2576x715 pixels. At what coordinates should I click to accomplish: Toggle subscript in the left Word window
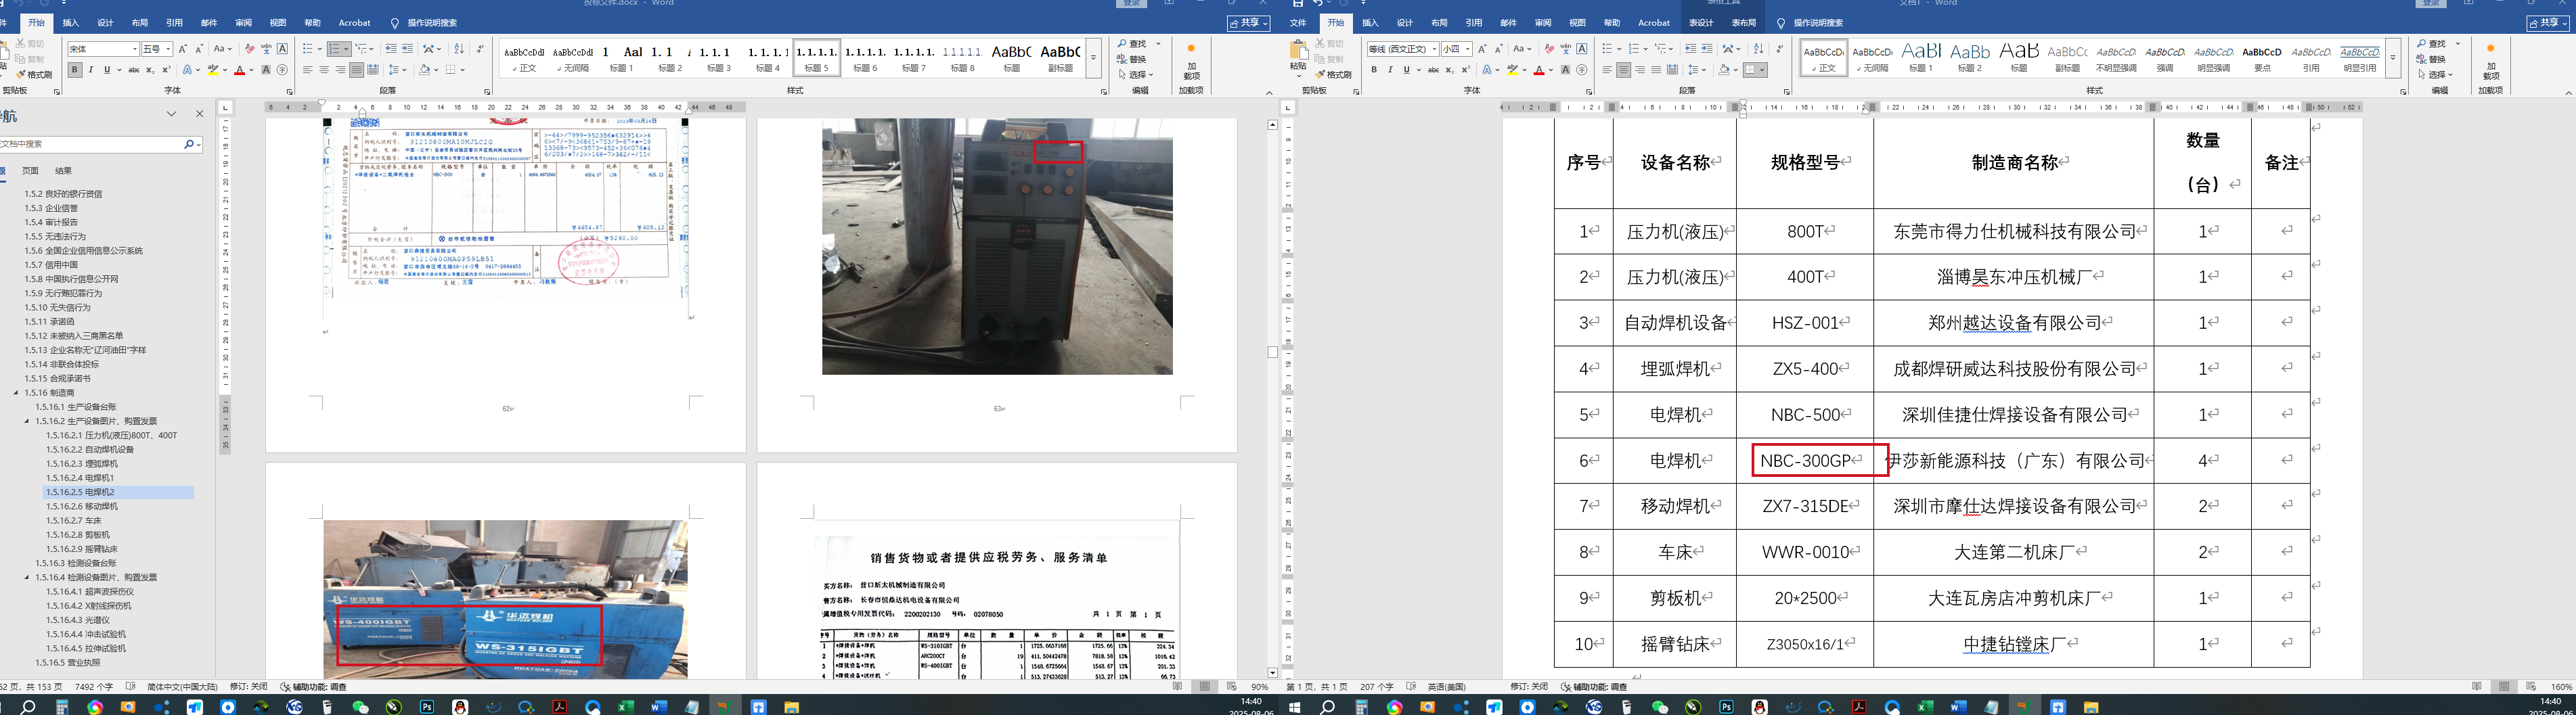pyautogui.click(x=150, y=70)
